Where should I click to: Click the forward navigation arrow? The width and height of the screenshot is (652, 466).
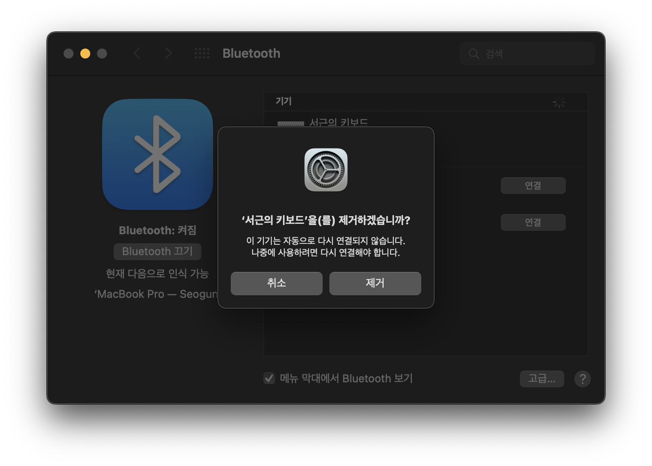point(168,53)
